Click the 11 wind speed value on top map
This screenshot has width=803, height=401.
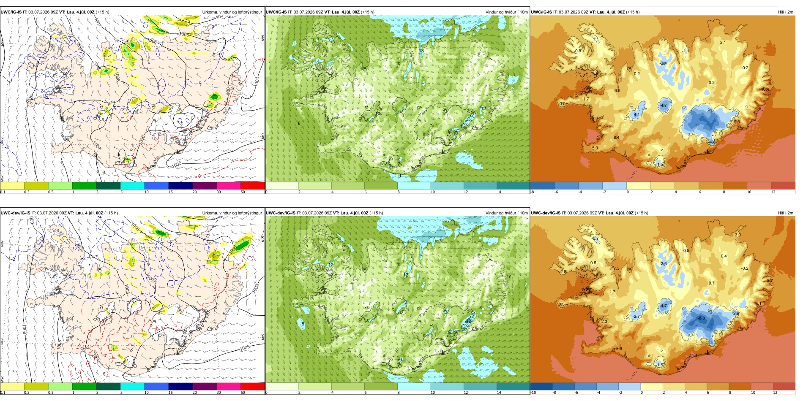pyautogui.click(x=317, y=62)
